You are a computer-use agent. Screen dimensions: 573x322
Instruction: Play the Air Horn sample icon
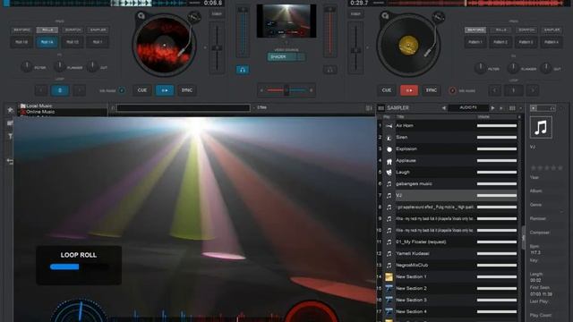pyautogui.click(x=389, y=126)
